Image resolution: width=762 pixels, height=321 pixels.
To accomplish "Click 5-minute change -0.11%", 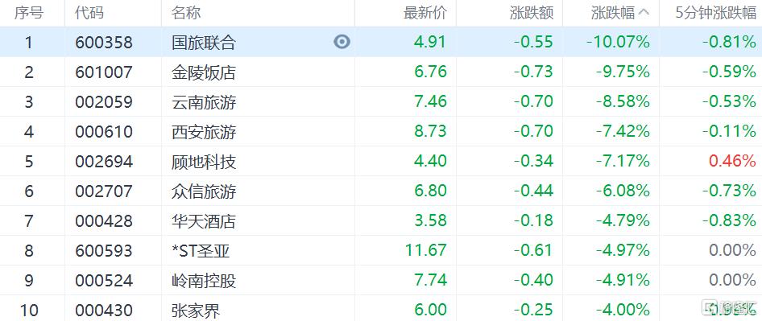I will 729,132.
